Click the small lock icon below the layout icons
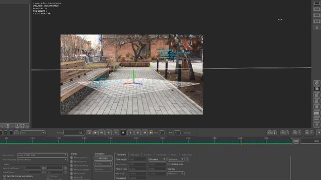This screenshot has width=321, height=180. [x=316, y=27]
